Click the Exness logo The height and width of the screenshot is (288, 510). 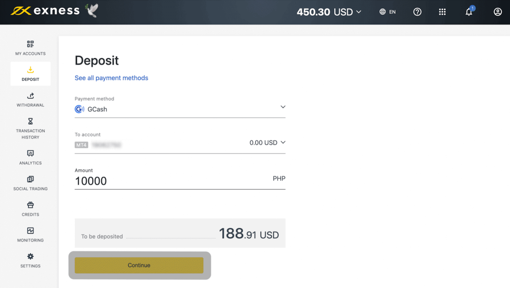45,11
